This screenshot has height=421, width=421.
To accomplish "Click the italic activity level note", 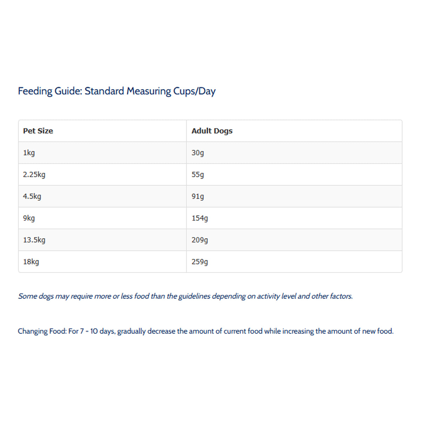I will coord(185,296).
